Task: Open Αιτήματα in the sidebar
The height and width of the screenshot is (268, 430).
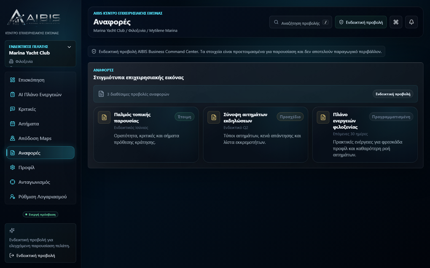Action: (40, 124)
